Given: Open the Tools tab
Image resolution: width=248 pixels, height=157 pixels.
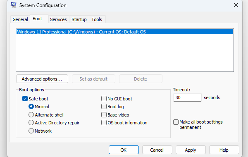Looking at the screenshot, I should tap(97, 19).
